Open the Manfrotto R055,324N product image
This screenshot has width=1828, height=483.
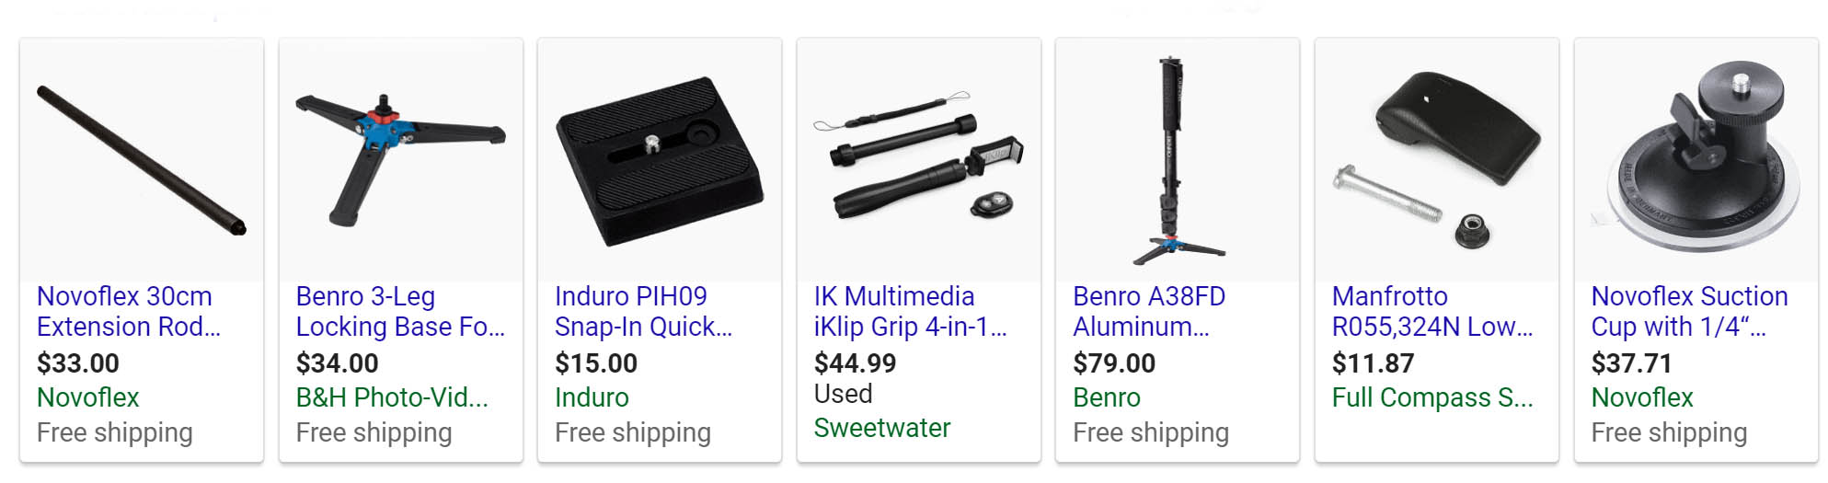[x=1437, y=160]
